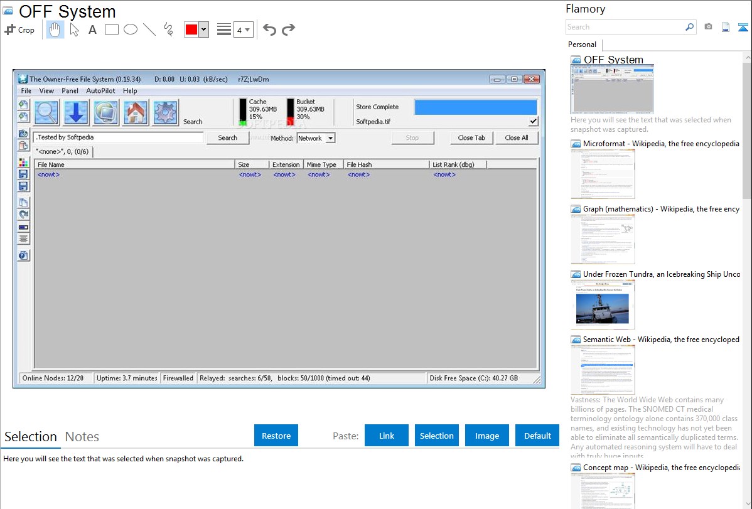Select the Crop tool
752x509 pixels.
[19, 29]
